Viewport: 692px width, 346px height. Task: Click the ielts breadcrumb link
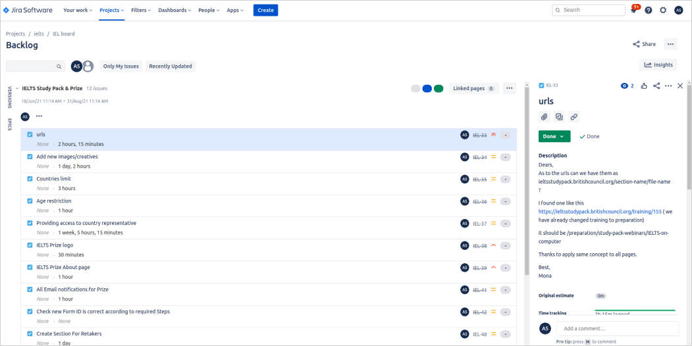pos(39,34)
